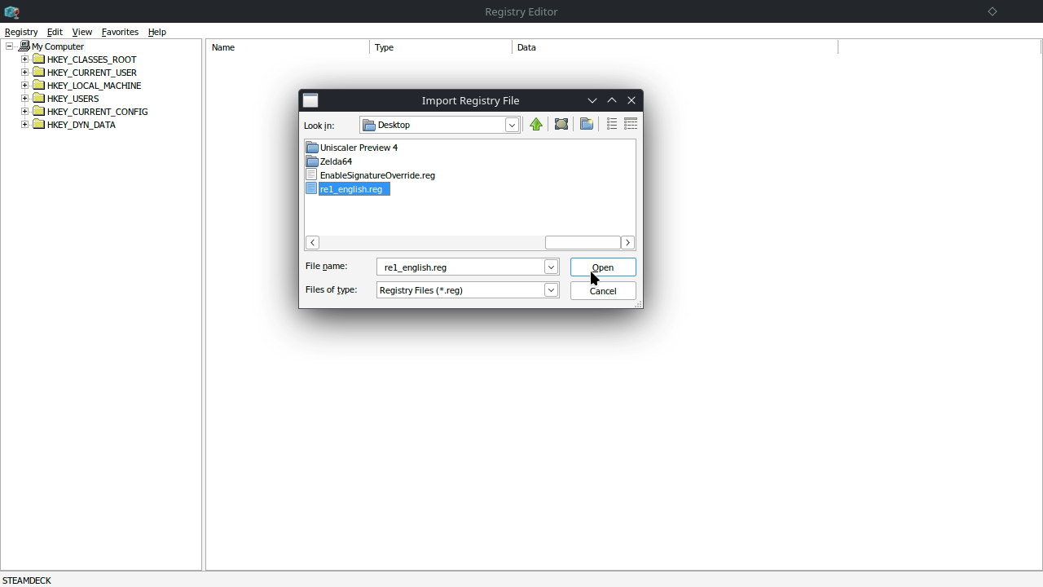Create a new folder using toolbar icon
Viewport: 1043px width, 587px height.
coord(587,125)
